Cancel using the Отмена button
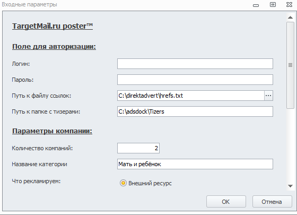Viewport: 297px width, 215px height. (272, 202)
